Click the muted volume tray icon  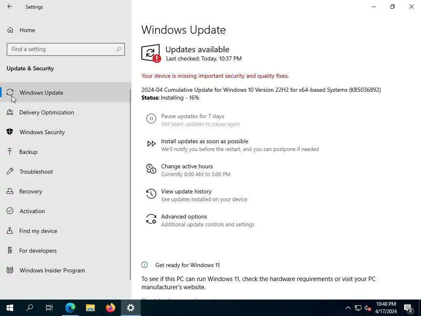[368, 308]
